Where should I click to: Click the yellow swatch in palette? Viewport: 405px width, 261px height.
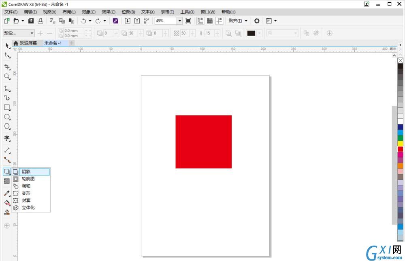pos(401,143)
